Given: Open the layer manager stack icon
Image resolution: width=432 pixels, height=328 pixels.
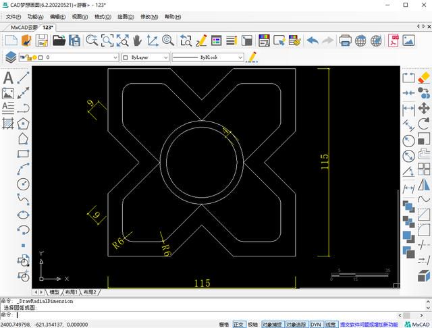Looking at the screenshot, I should tap(11, 57).
